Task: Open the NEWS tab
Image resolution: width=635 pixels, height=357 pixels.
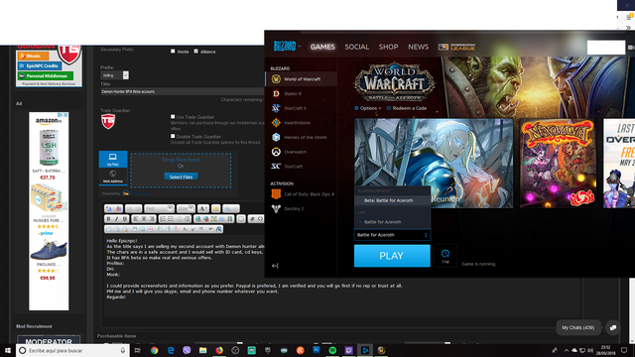Action: [x=419, y=47]
